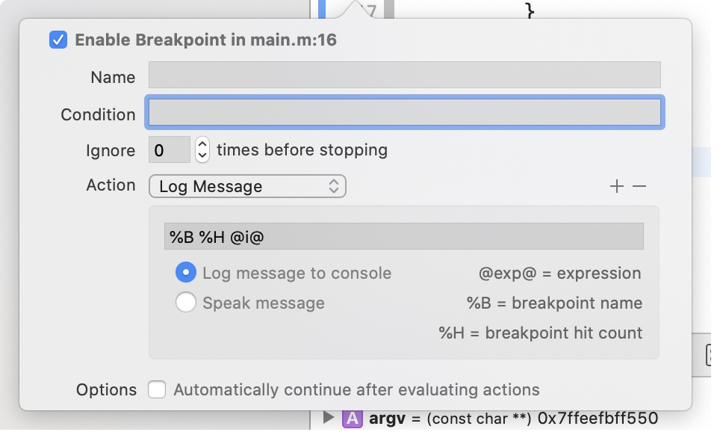
Task: Click the closing brace in the code editor
Action: point(530,10)
